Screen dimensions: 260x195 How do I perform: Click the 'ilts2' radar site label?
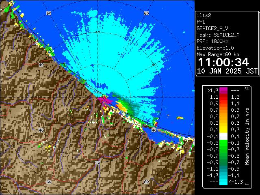(x=204, y=15)
